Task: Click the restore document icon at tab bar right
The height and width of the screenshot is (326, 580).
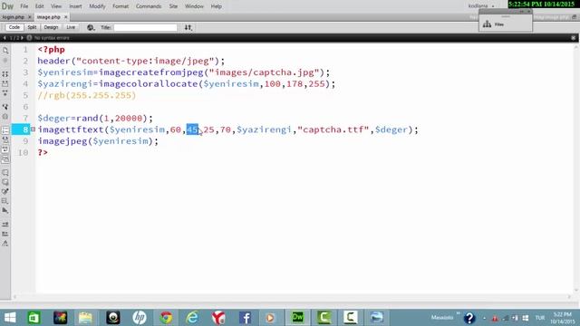Action: coord(574,17)
